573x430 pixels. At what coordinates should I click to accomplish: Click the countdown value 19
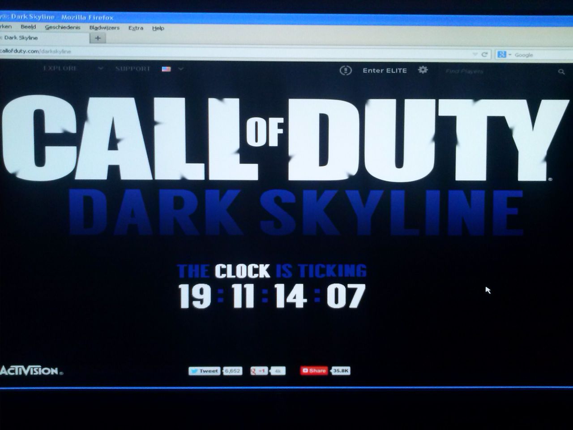[195, 296]
